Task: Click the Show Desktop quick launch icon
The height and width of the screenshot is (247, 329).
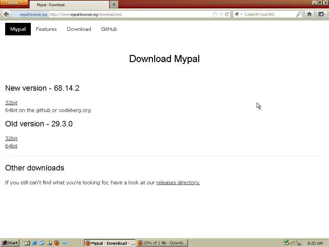Action: [27, 243]
